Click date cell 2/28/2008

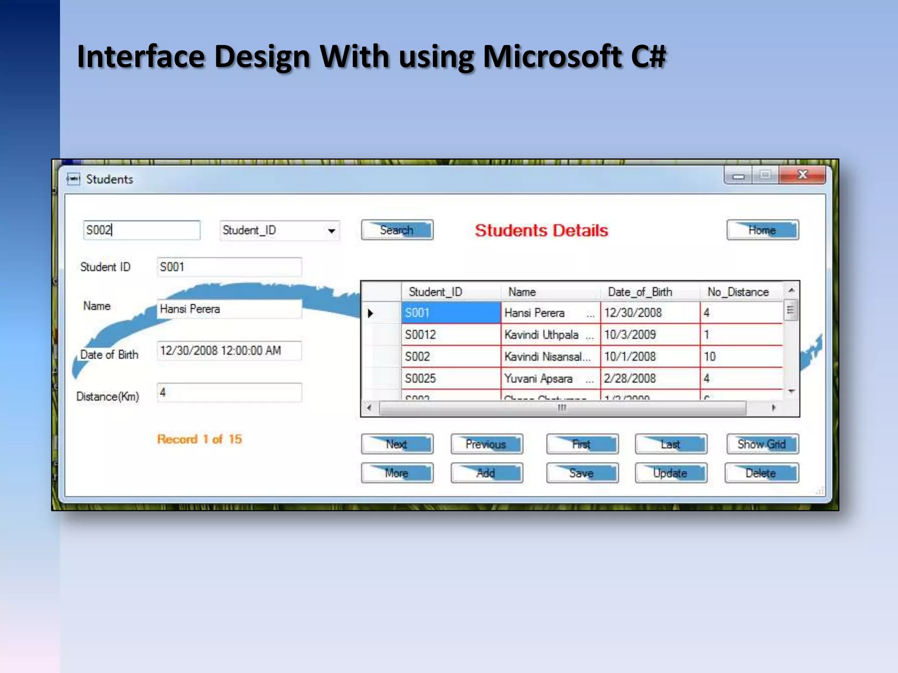(650, 379)
